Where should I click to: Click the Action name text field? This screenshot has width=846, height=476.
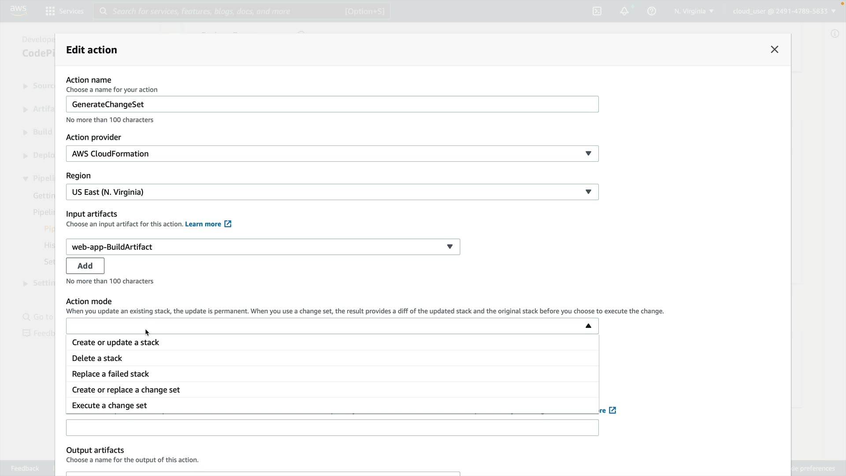tap(332, 104)
